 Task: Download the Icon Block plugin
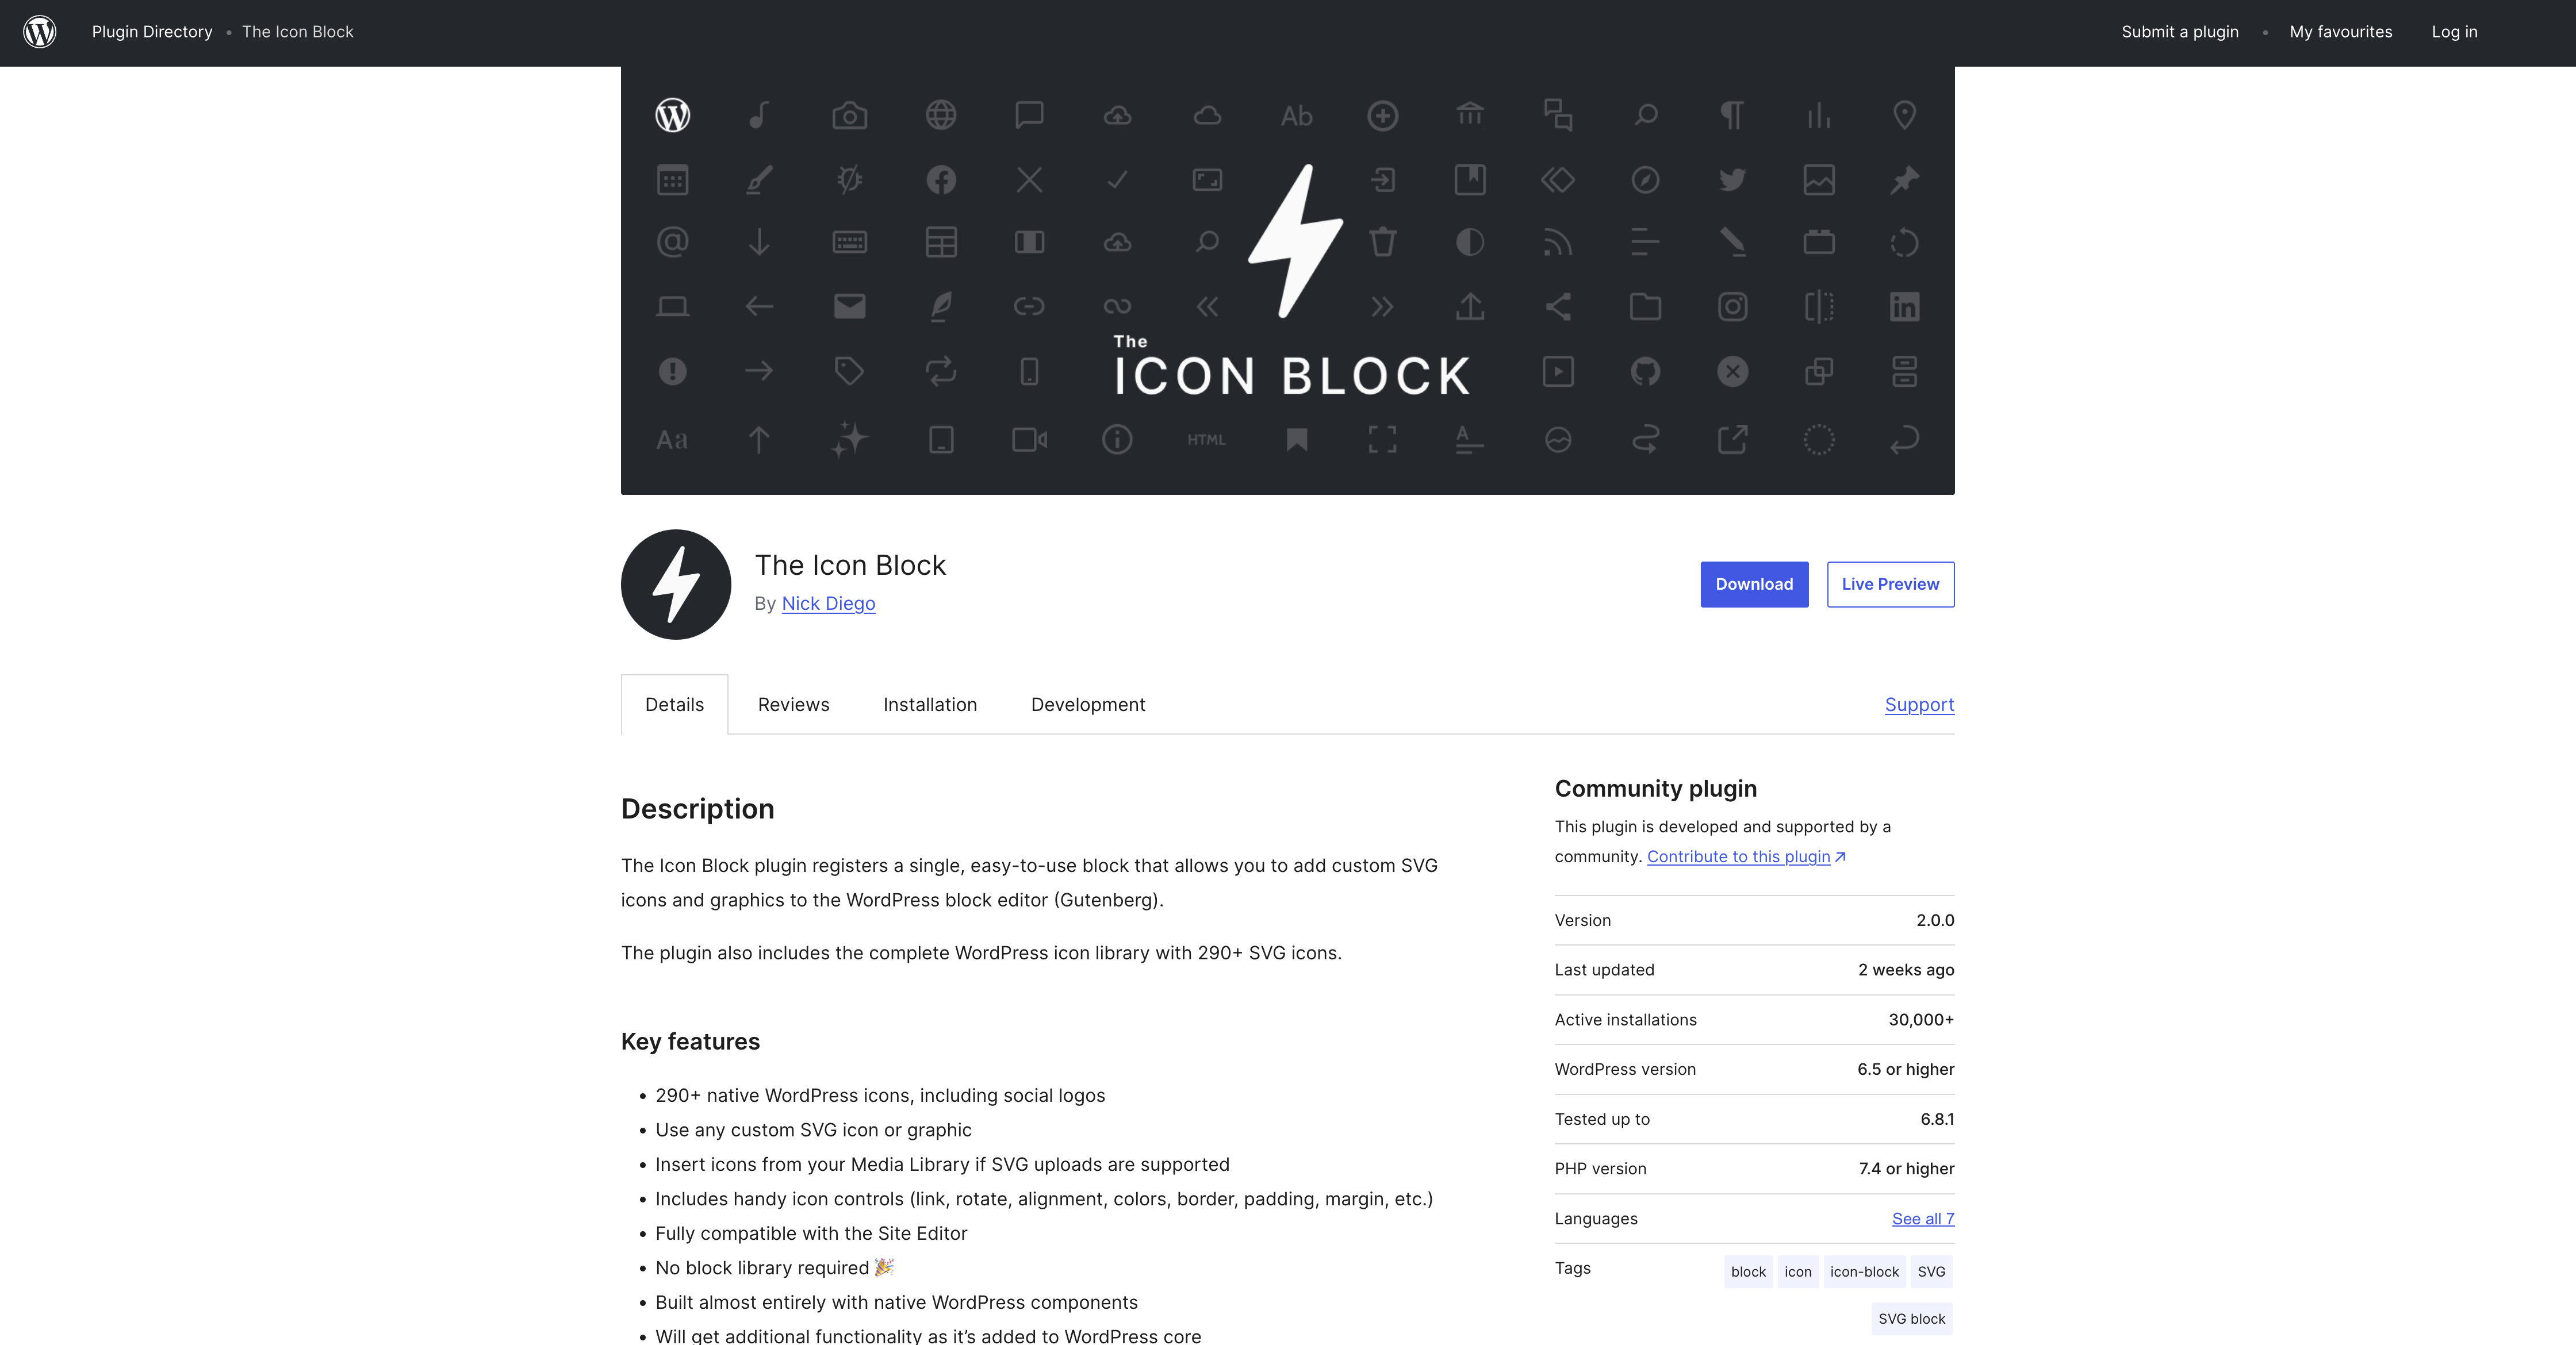coord(1754,585)
